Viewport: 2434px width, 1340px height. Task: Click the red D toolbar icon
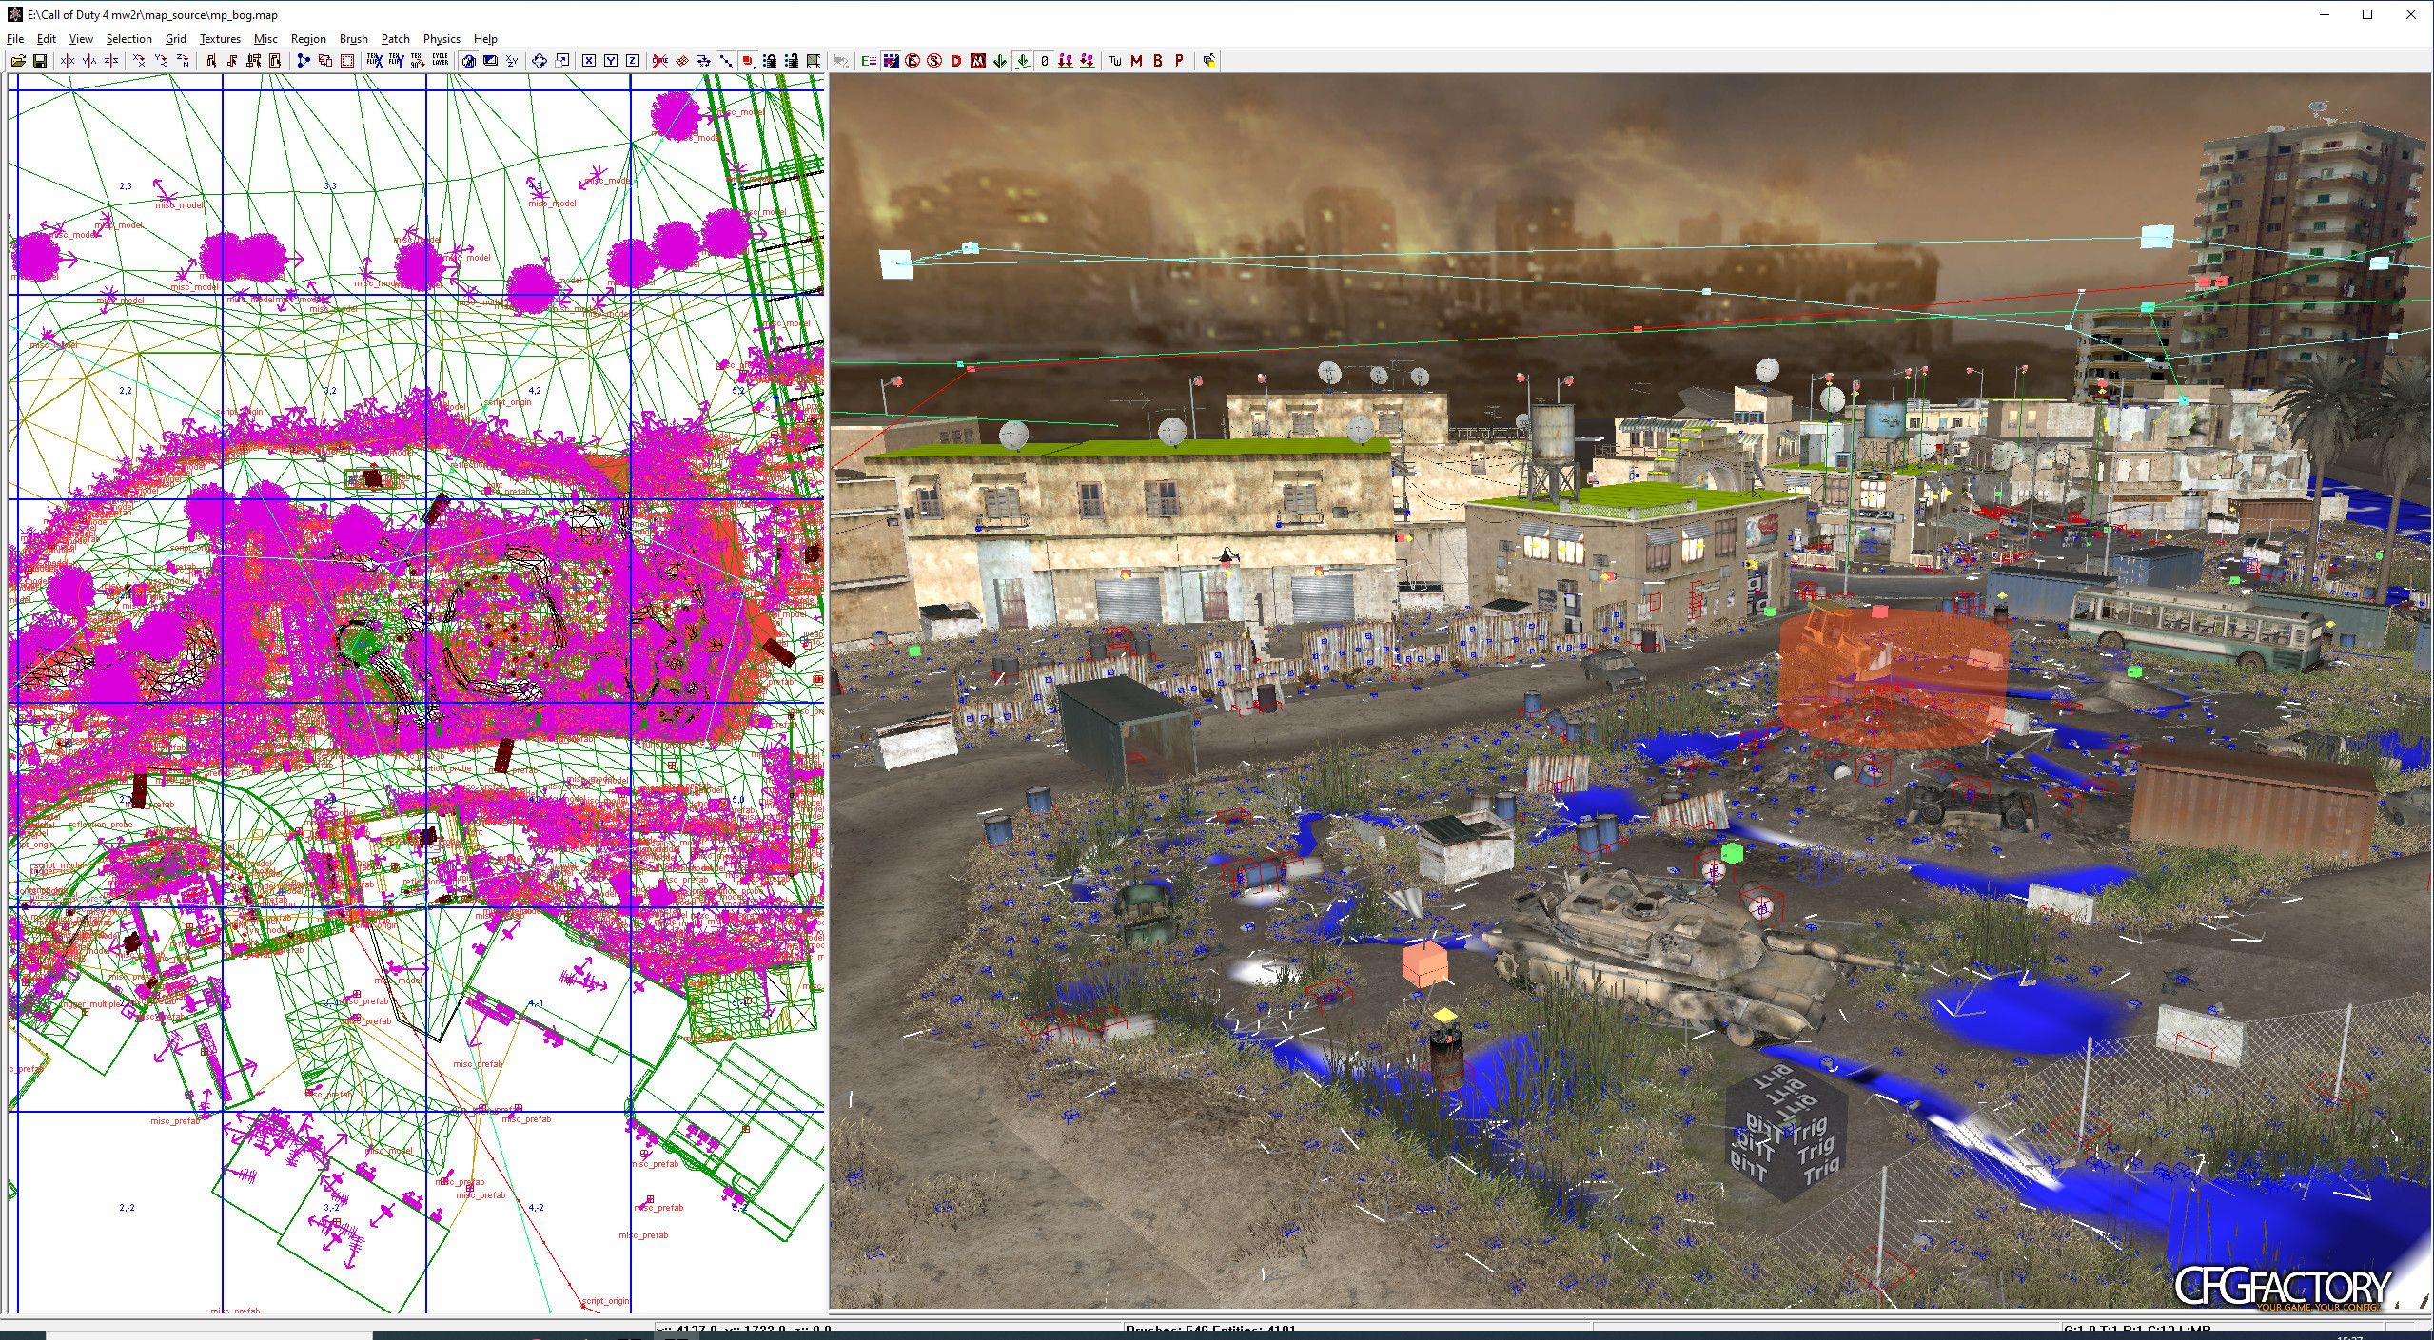[955, 61]
